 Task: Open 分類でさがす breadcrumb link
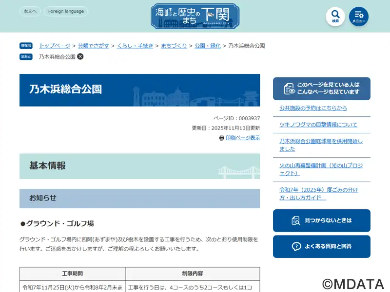point(94,46)
